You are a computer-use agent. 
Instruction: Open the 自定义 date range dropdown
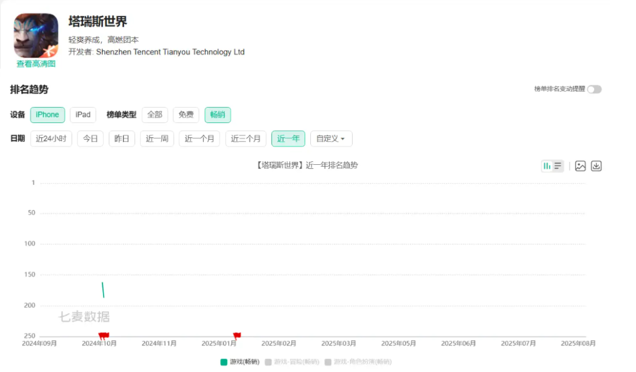331,139
